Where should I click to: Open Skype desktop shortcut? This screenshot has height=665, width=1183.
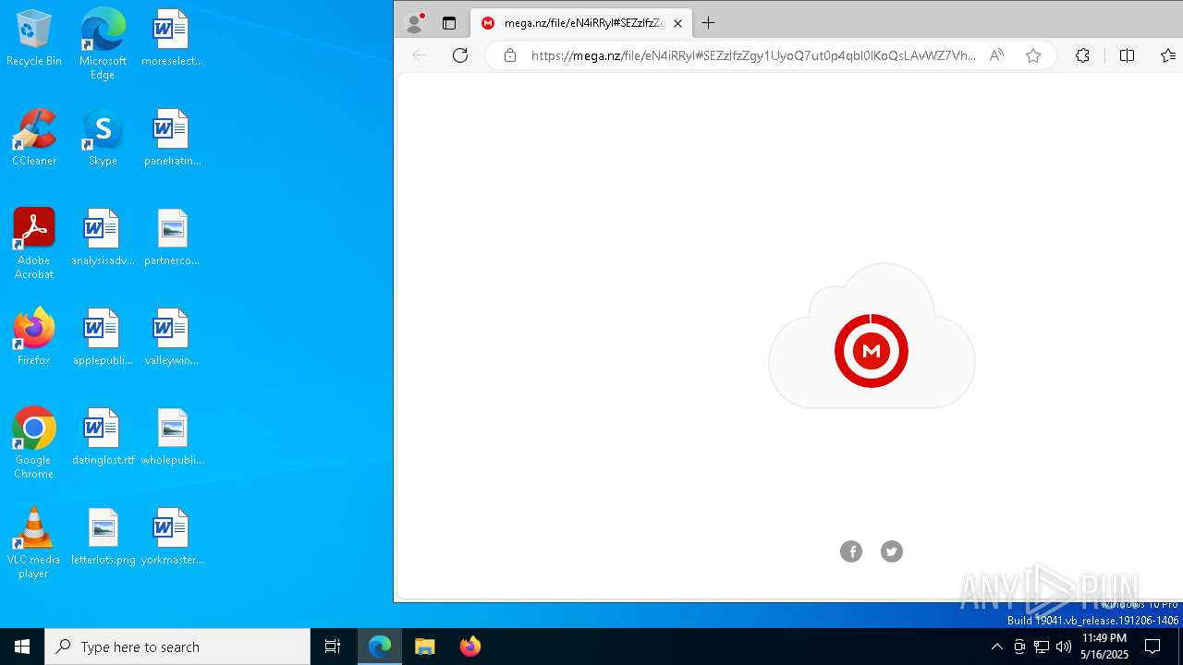pyautogui.click(x=103, y=138)
